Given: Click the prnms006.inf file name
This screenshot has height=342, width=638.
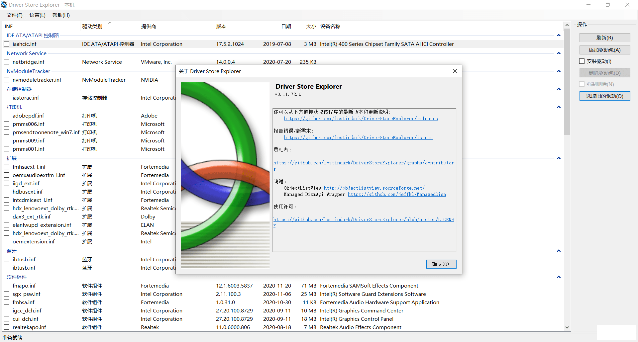Looking at the screenshot, I should 29,124.
